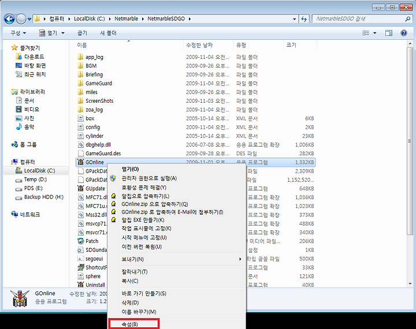This screenshot has width=416, height=329.
Task: Select Temp (D:) drive in sidebar
Action: click(x=31, y=180)
